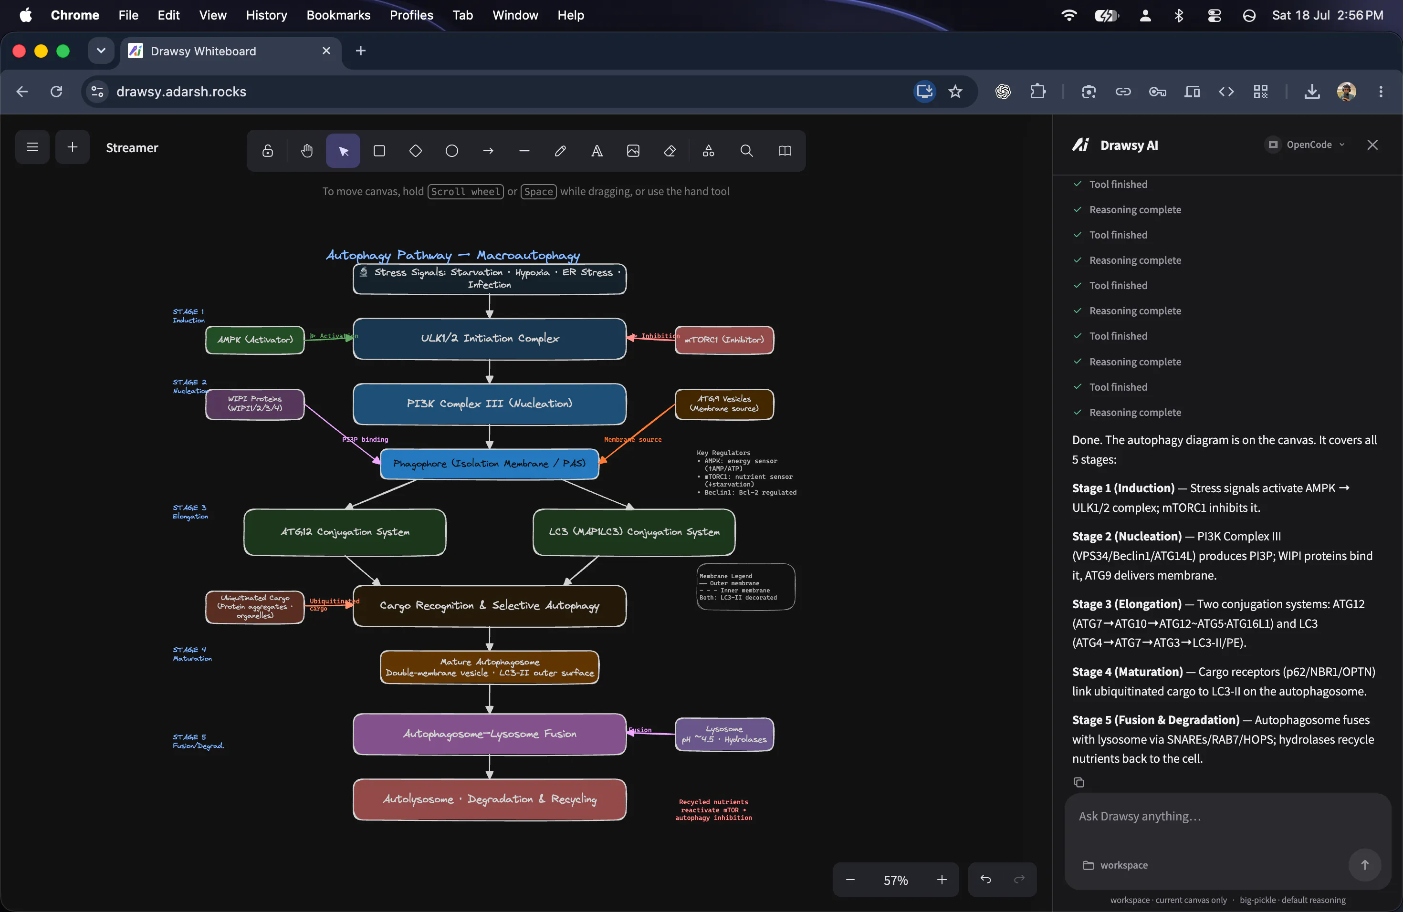Select the Selection arrow tool

343,151
